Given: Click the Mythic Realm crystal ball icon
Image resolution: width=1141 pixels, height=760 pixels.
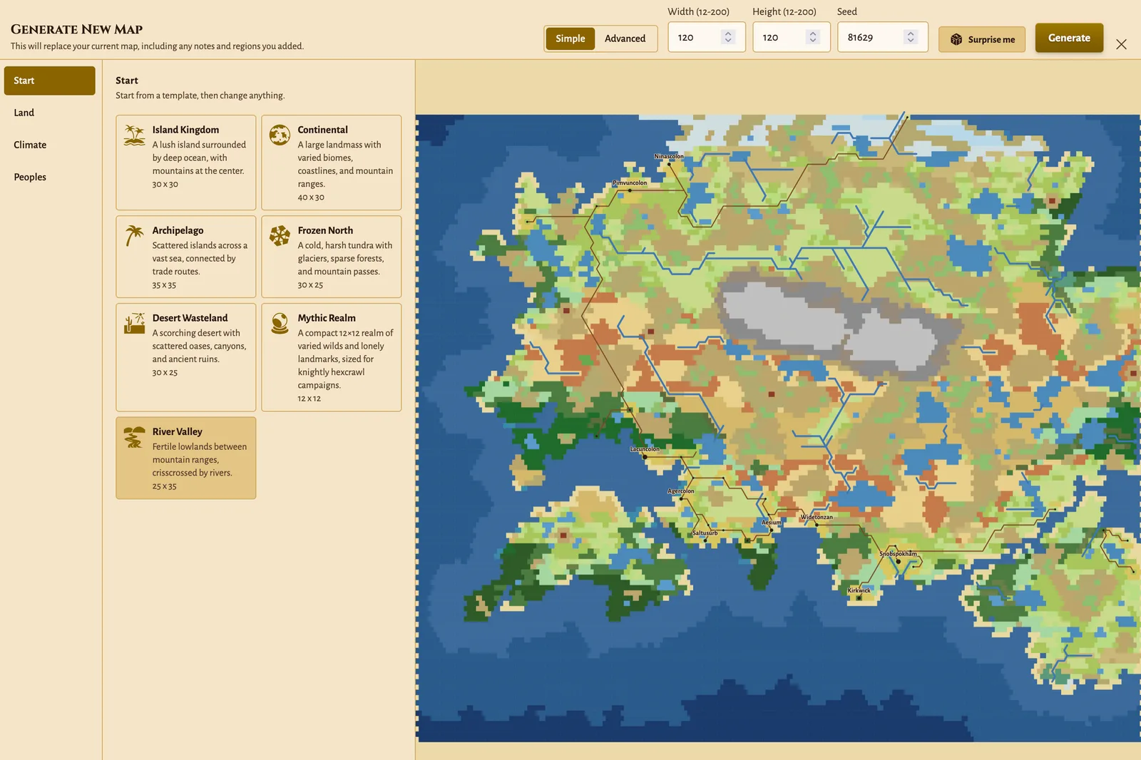Looking at the screenshot, I should point(280,323).
